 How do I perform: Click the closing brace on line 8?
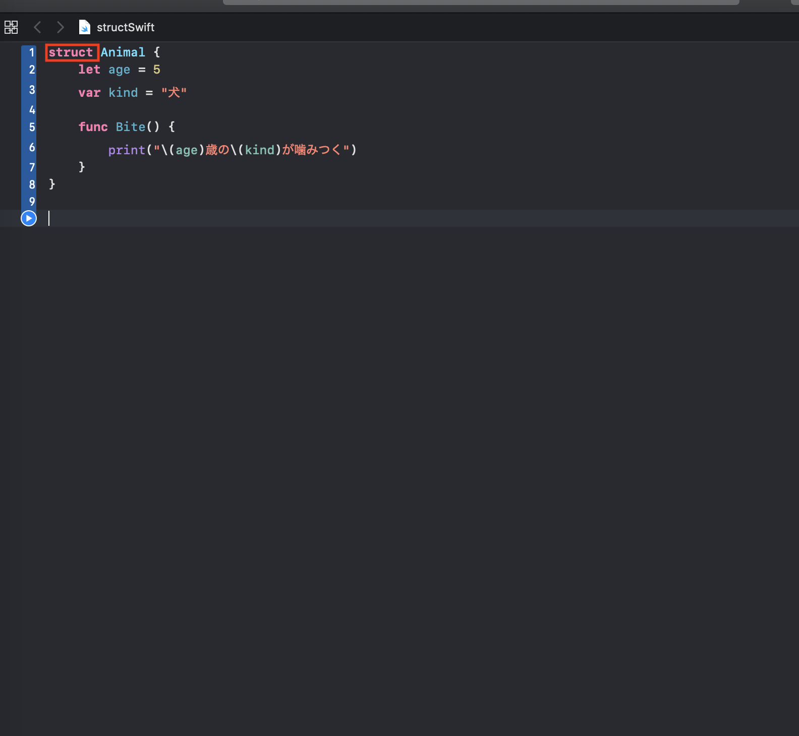tap(52, 185)
